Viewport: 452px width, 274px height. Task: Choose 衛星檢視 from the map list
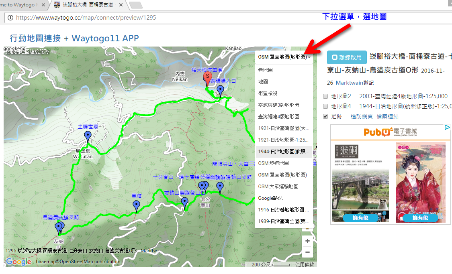click(x=268, y=93)
